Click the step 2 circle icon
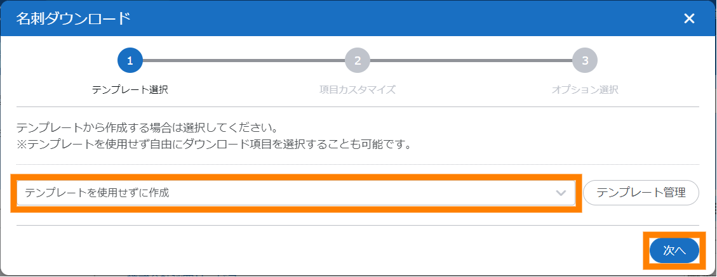717x277 pixels. point(358,61)
